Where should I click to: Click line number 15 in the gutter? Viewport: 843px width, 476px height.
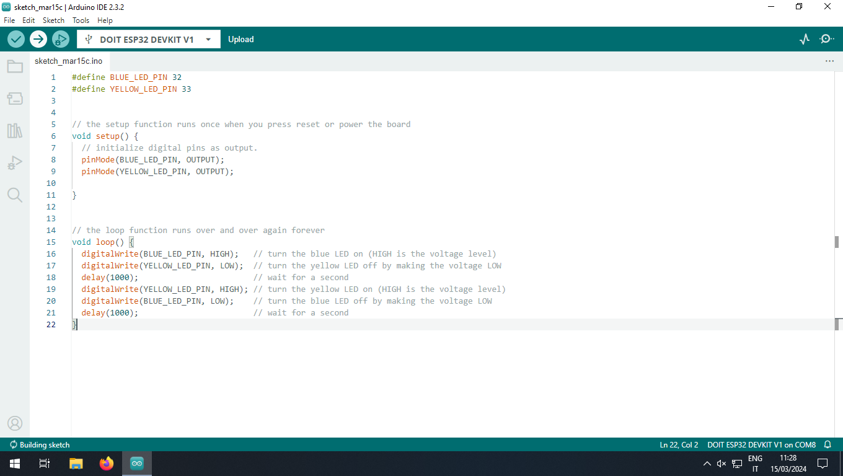(51, 242)
